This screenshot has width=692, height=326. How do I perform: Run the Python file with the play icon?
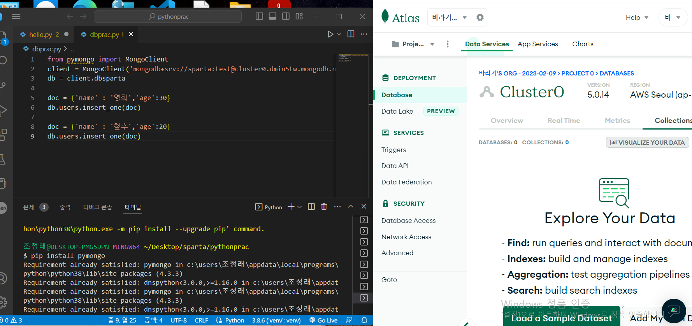coord(330,34)
